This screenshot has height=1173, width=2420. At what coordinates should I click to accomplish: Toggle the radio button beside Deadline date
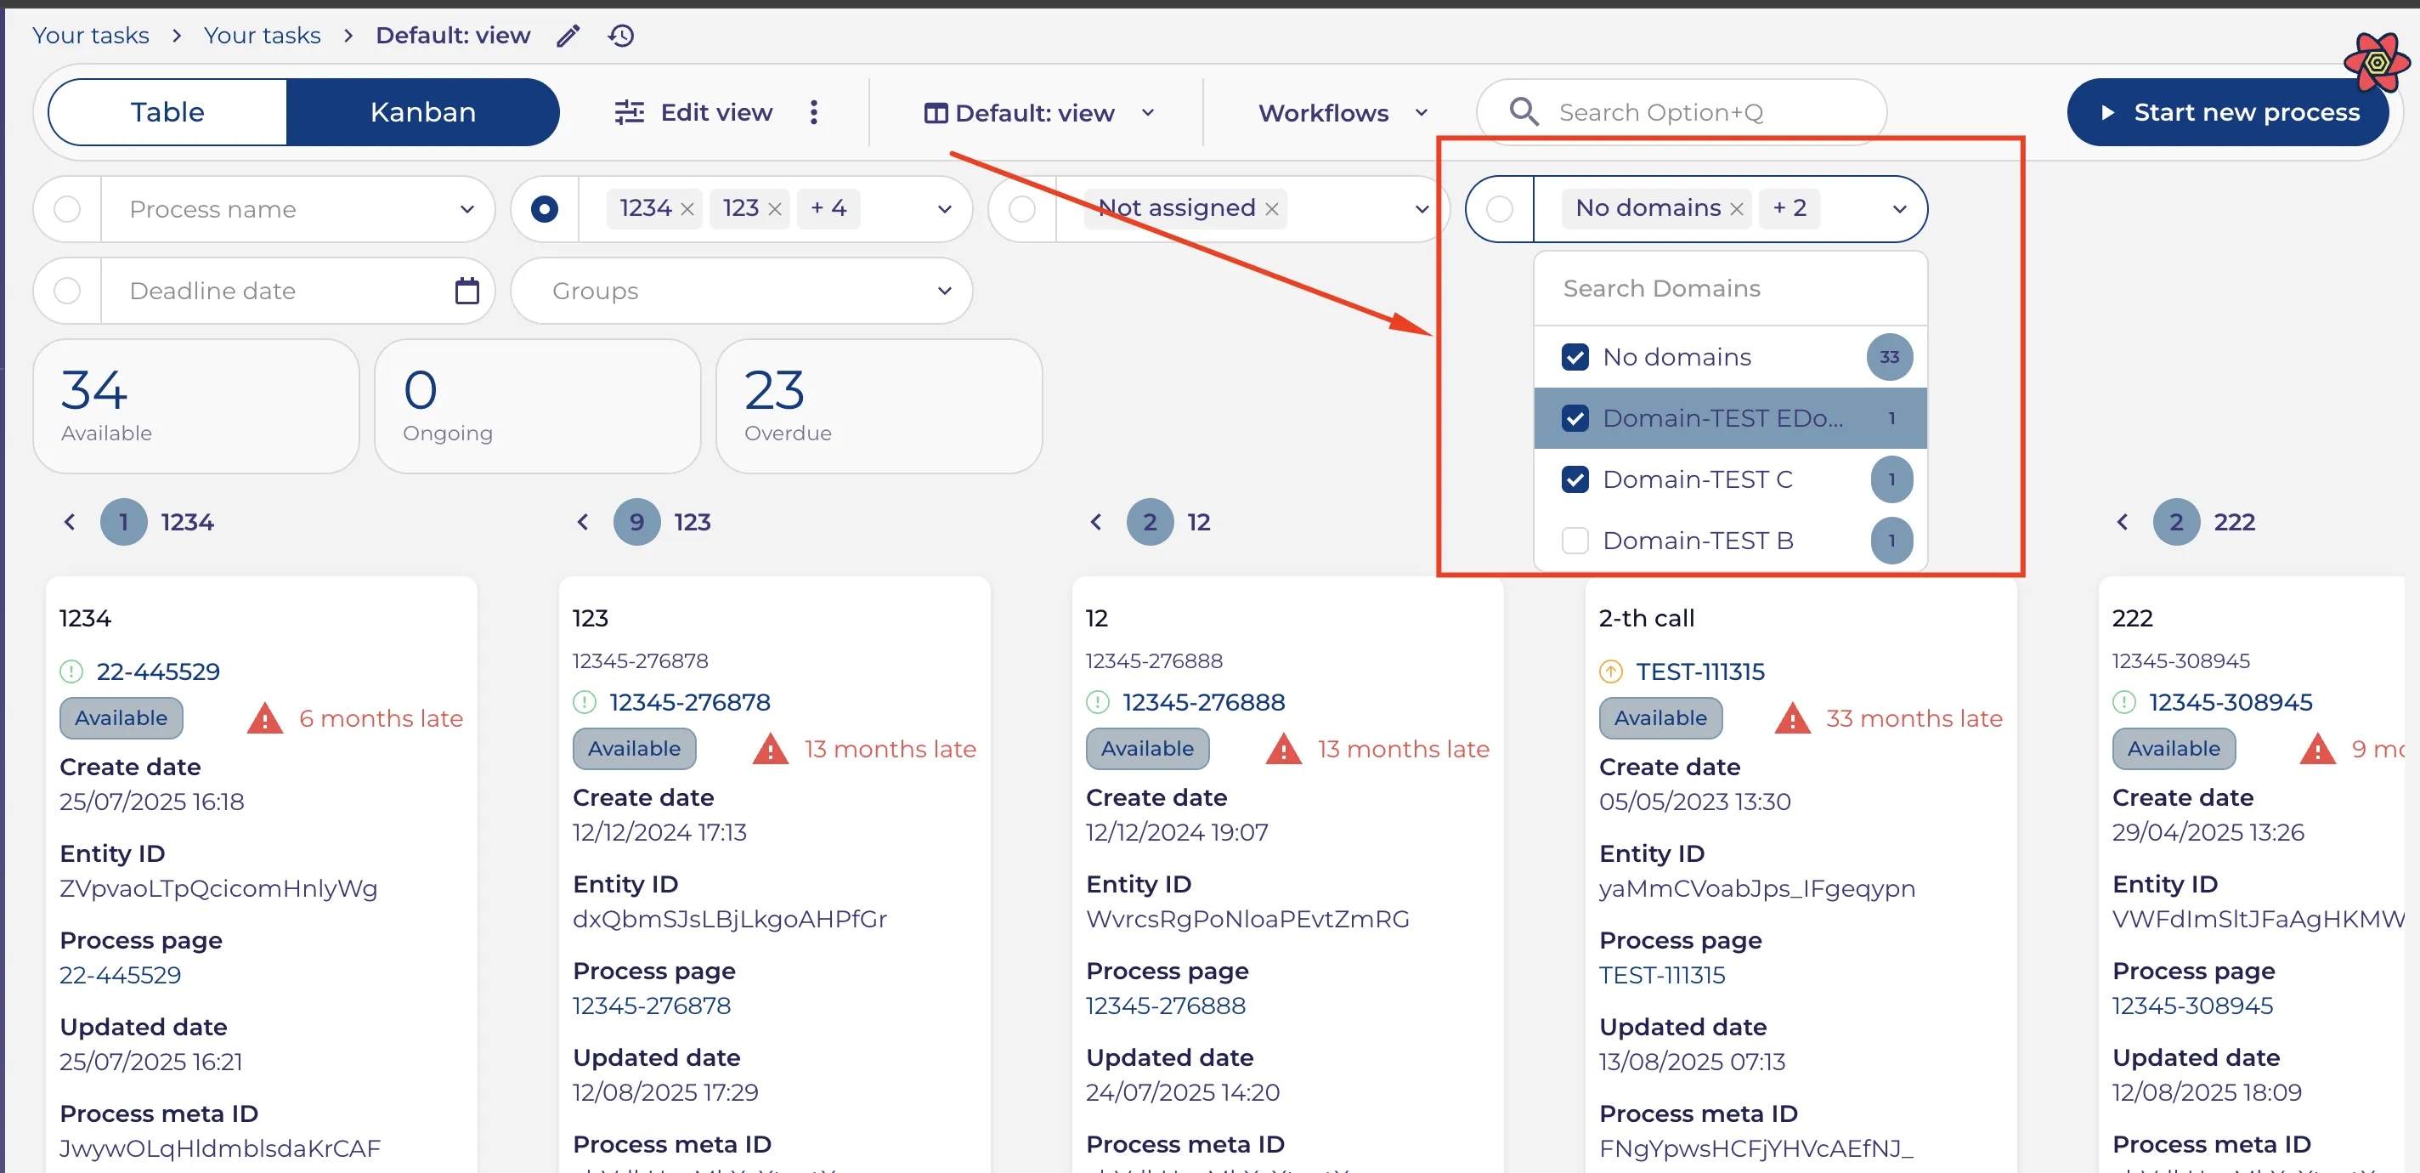tap(66, 291)
